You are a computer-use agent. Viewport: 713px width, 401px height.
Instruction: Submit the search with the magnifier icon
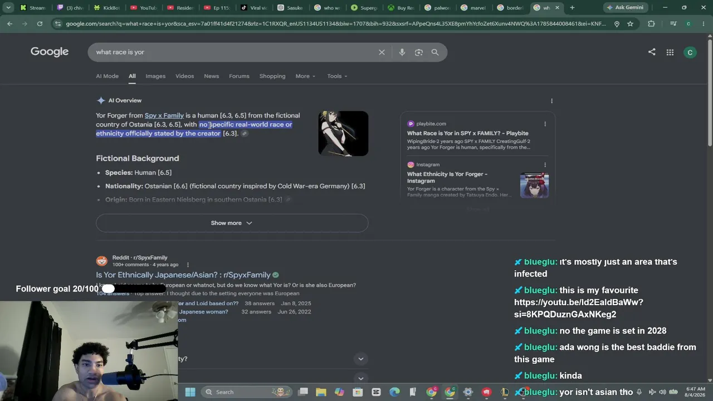point(435,52)
